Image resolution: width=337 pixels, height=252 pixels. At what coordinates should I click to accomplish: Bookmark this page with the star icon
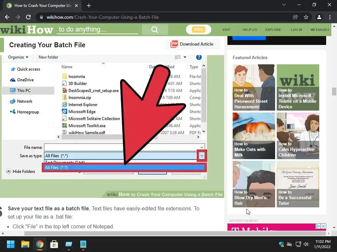pos(306,17)
